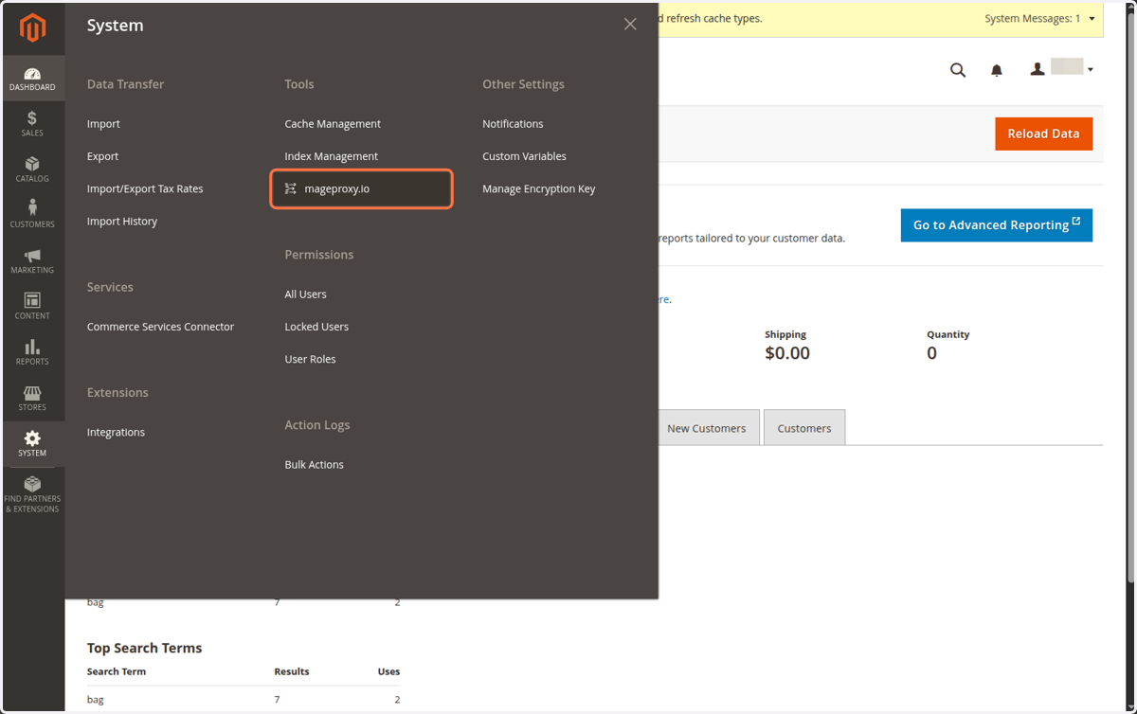
Task: Click the Uses column header
Action: click(x=388, y=671)
